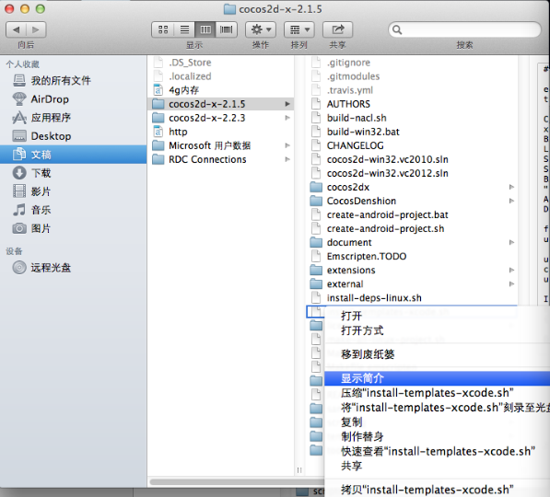
Task: Select 文稿 in the sidebar
Action: pyautogui.click(x=74, y=155)
